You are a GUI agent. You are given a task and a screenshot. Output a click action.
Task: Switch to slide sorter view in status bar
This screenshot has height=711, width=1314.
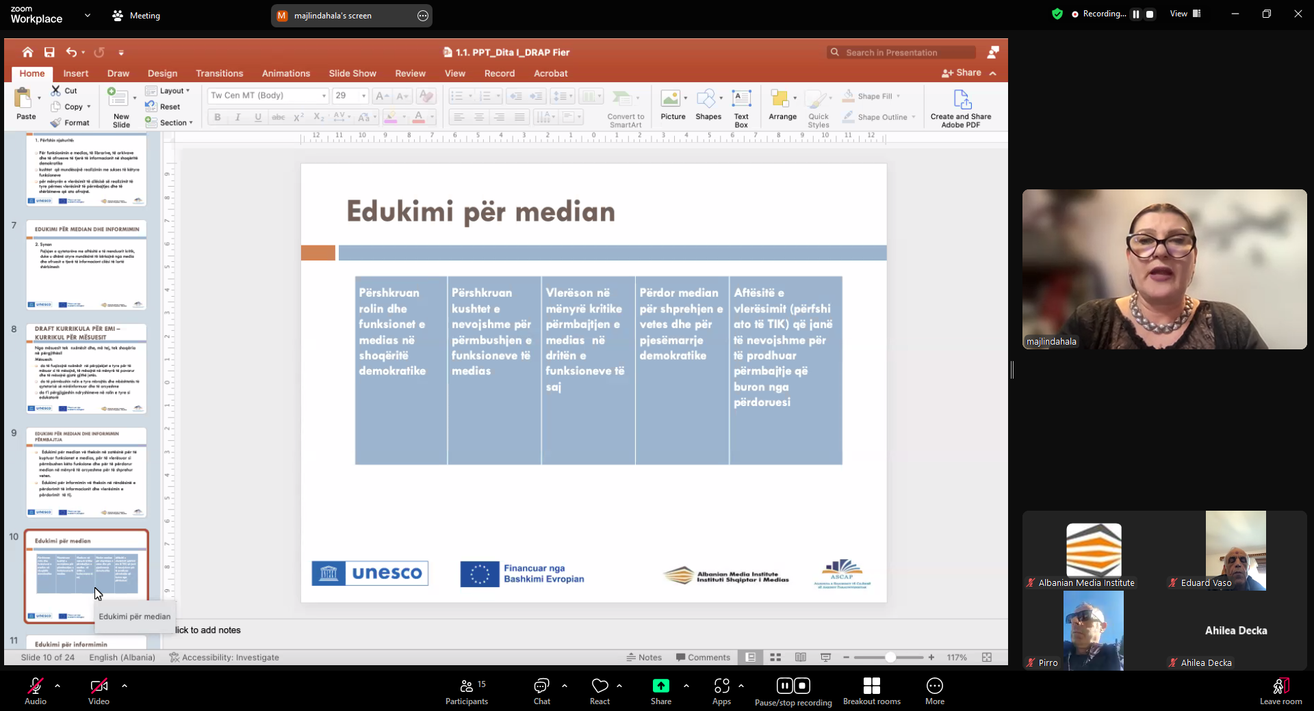[x=775, y=657]
